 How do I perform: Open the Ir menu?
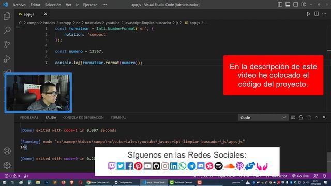(x=77, y=5)
